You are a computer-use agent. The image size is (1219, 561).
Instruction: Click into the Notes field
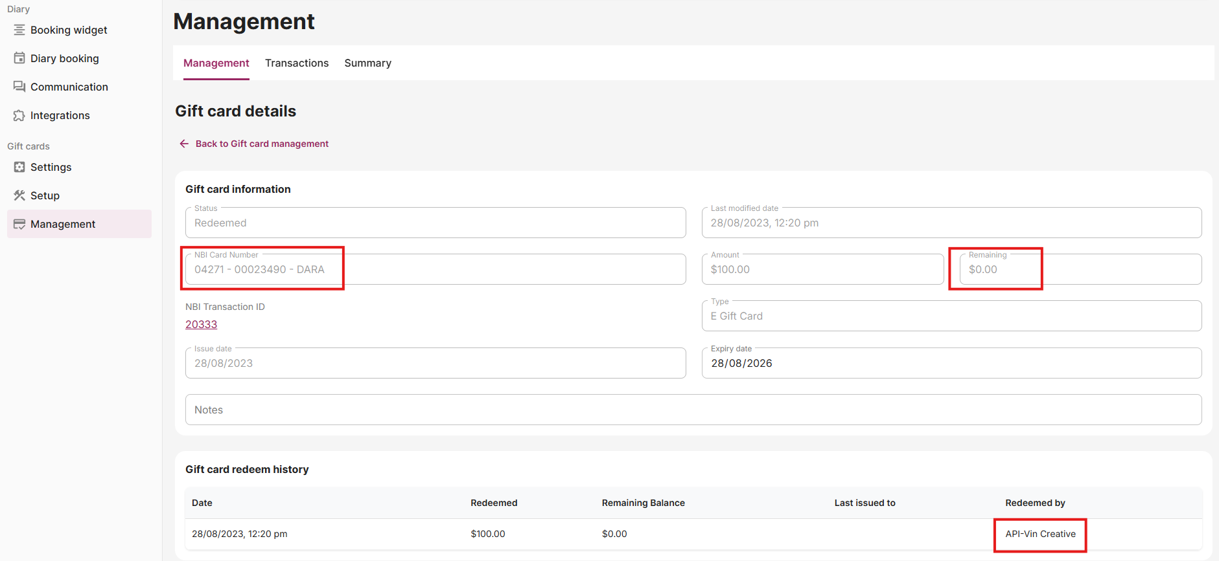pos(693,410)
